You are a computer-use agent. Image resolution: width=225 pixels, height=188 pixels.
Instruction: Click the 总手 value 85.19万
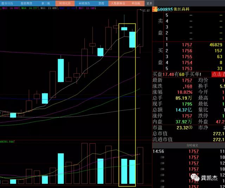pyautogui.click(x=184, y=98)
